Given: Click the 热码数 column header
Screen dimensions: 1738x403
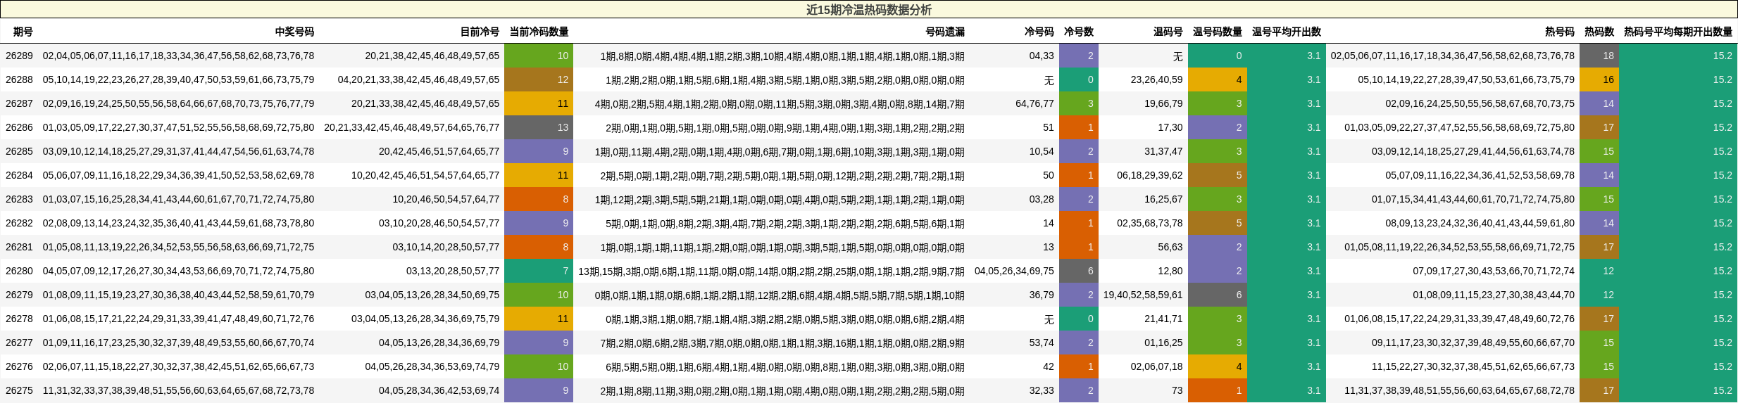Looking at the screenshot, I should click(1599, 32).
